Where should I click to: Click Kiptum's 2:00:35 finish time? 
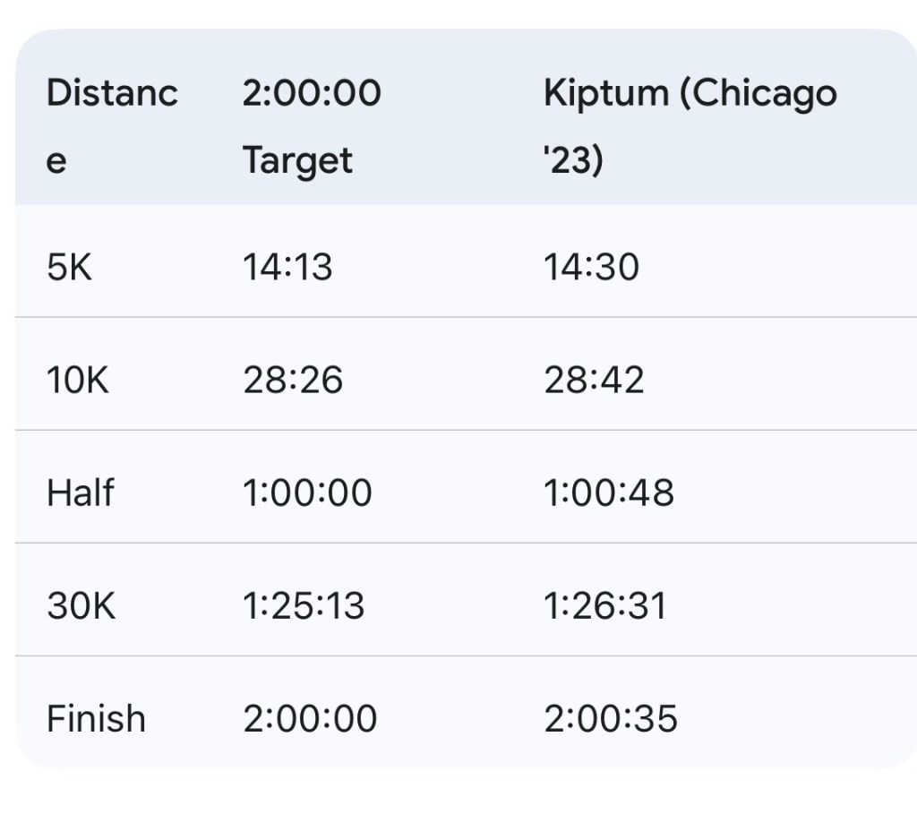tap(611, 719)
